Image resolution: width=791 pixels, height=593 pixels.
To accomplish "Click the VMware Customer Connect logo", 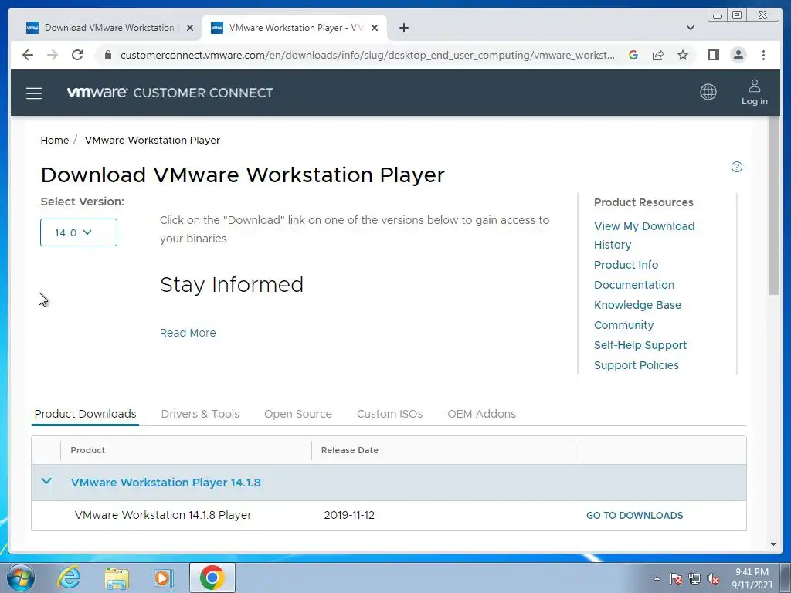I will point(170,93).
